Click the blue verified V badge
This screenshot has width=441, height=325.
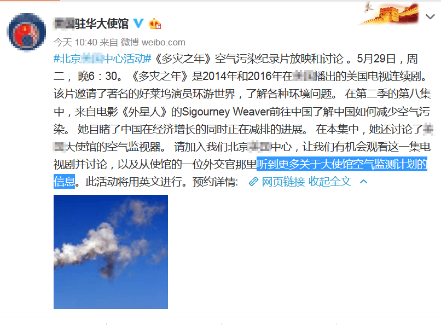coord(138,24)
